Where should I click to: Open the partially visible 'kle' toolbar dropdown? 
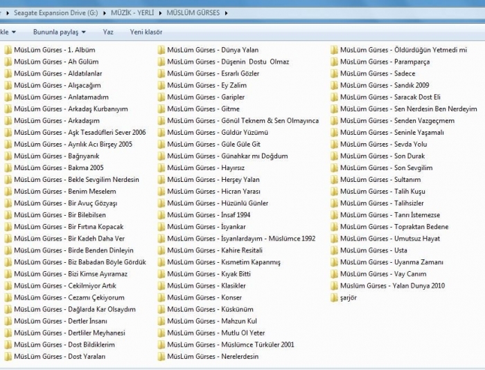point(8,32)
